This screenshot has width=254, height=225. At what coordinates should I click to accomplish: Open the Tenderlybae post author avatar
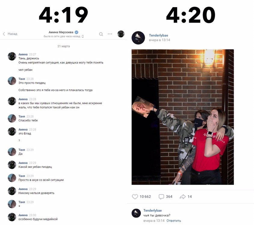pyautogui.click(x=138, y=38)
